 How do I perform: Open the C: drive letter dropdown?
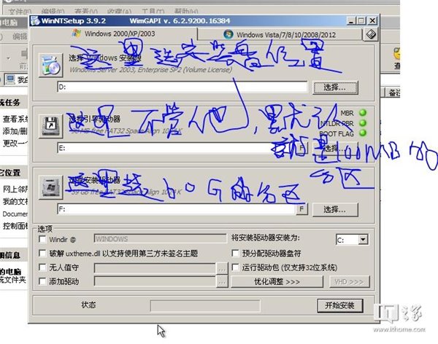pyautogui.click(x=363, y=240)
